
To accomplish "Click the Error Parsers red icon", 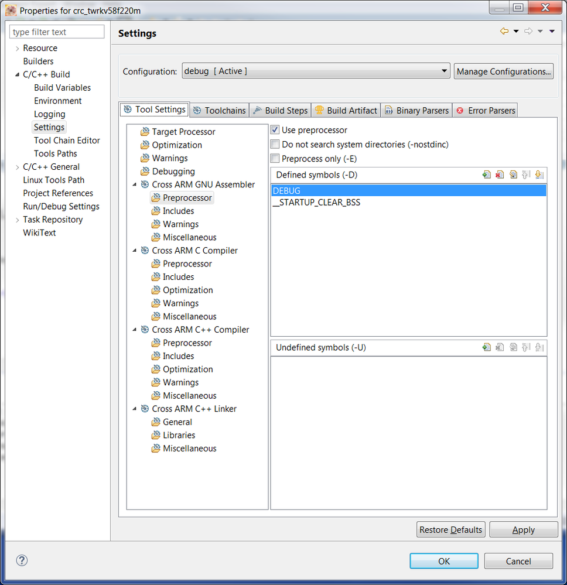I will (460, 111).
